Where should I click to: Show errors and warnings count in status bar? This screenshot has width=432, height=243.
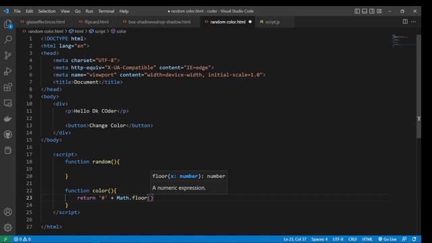coord(22,239)
